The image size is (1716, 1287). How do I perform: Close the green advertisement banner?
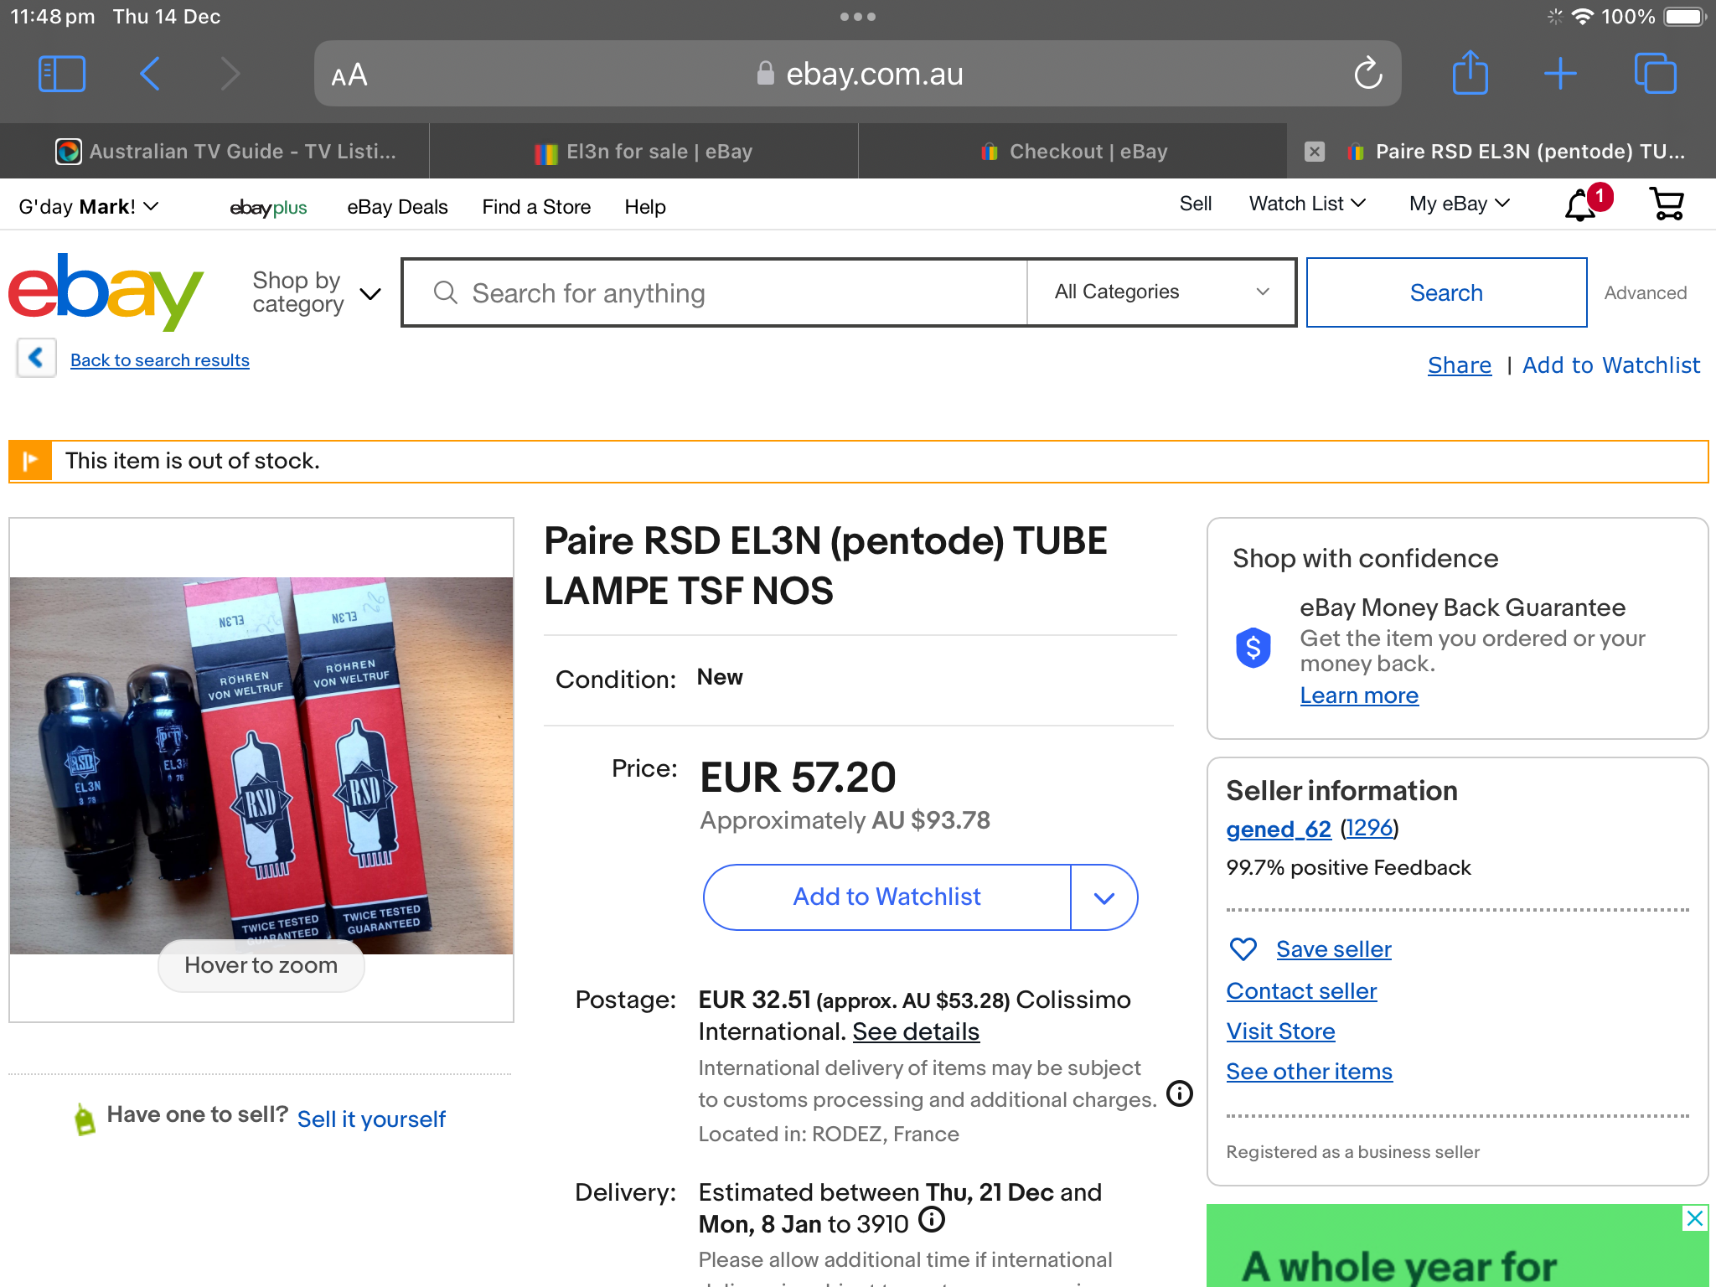[1695, 1218]
